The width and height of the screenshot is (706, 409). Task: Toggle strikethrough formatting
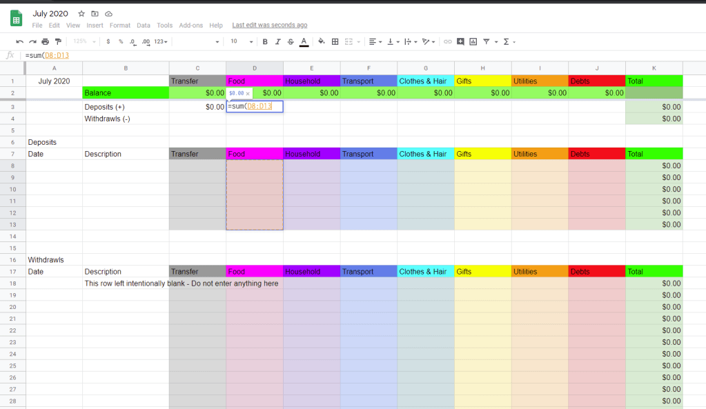pos(290,42)
